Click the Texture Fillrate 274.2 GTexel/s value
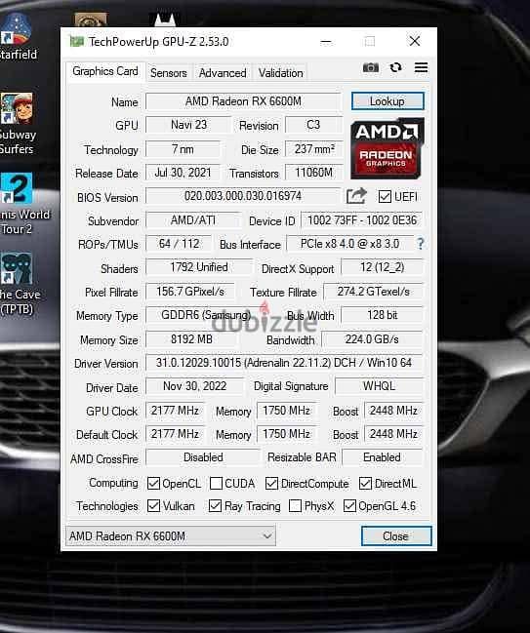This screenshot has height=633, width=530. (x=373, y=292)
